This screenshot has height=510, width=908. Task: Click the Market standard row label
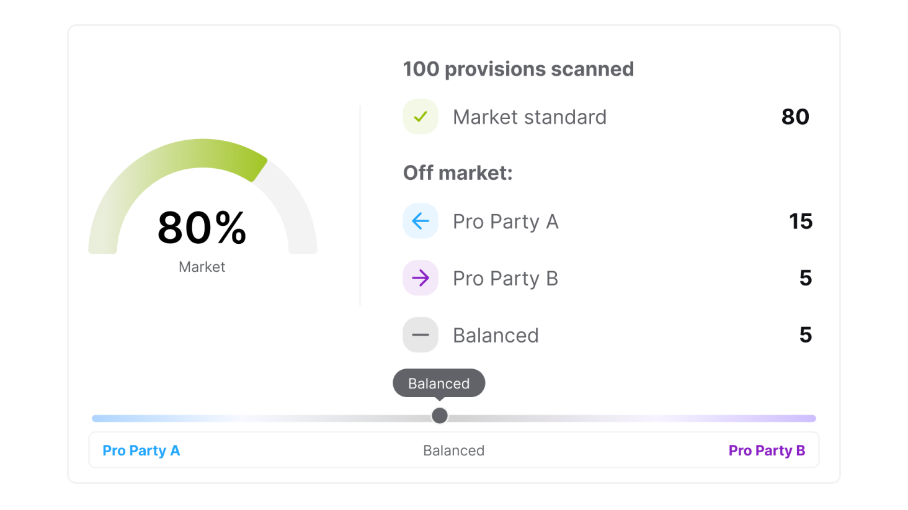(530, 117)
